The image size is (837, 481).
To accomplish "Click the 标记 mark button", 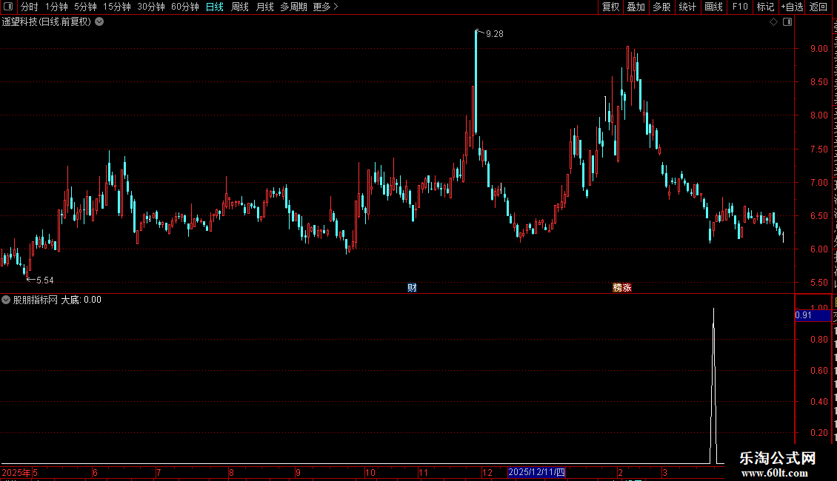I will pos(765,7).
